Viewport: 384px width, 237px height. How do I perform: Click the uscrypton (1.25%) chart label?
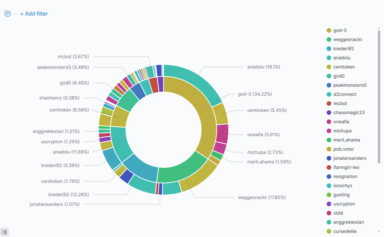coord(60,142)
